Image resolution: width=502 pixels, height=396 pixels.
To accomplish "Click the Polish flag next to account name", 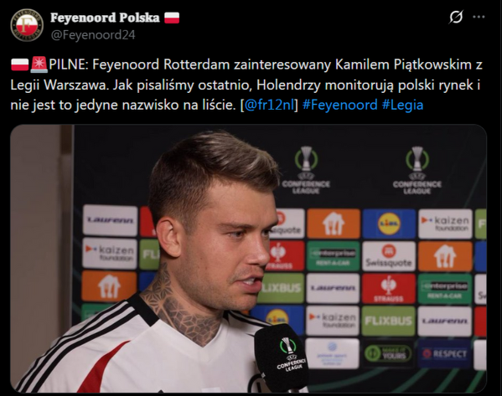I will 172,18.
